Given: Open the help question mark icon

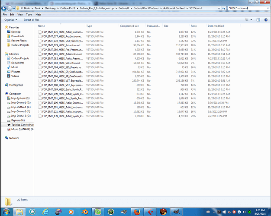Looking at the screenshot, I should coord(266,20).
